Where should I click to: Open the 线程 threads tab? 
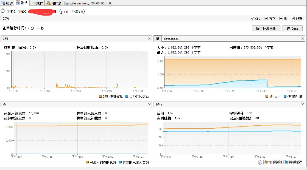tap(37, 3)
